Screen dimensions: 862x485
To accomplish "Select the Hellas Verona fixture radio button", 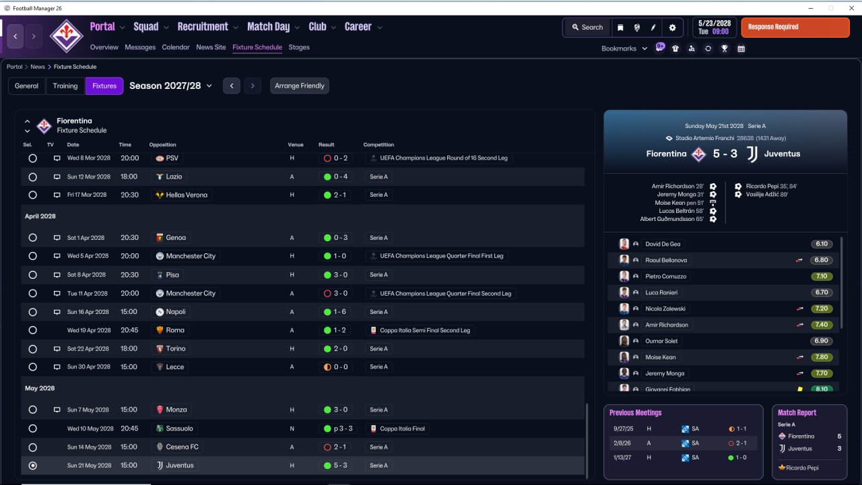I will coord(32,195).
